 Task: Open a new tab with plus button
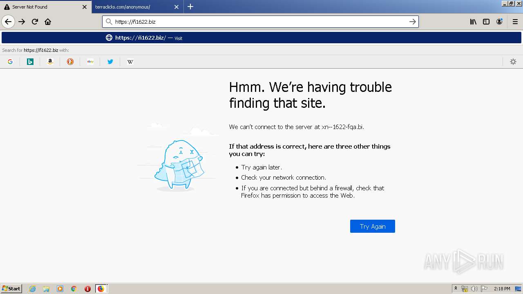coord(190,7)
